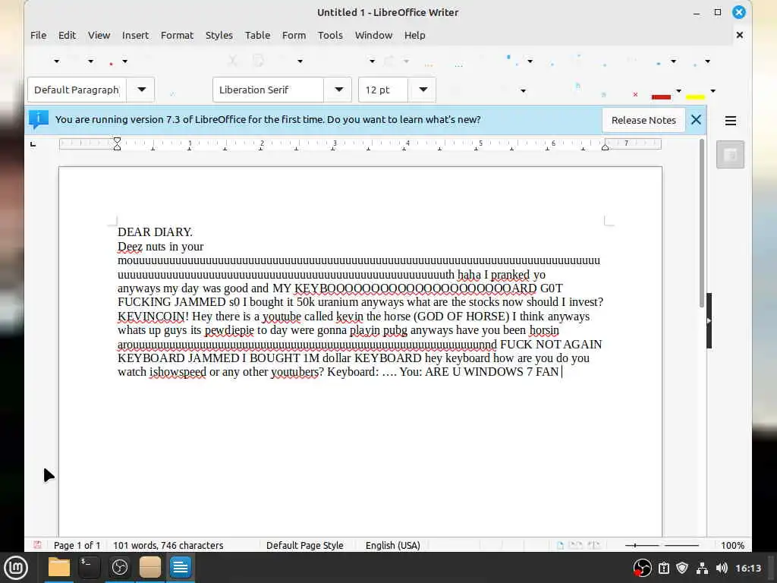
Task: Click the beige package app icon in the taskbar
Action: tap(149, 567)
